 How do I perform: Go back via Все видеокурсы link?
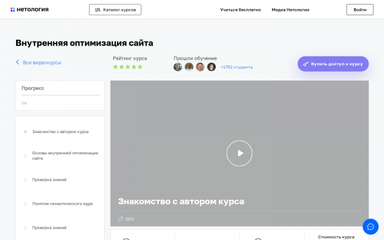pyautogui.click(x=38, y=63)
